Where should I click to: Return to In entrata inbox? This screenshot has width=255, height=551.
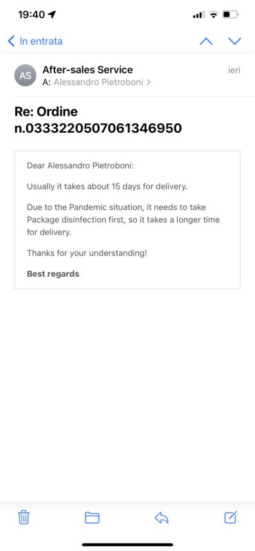tap(41, 41)
